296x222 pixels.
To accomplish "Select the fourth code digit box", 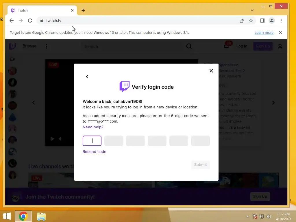I will point(157,141).
